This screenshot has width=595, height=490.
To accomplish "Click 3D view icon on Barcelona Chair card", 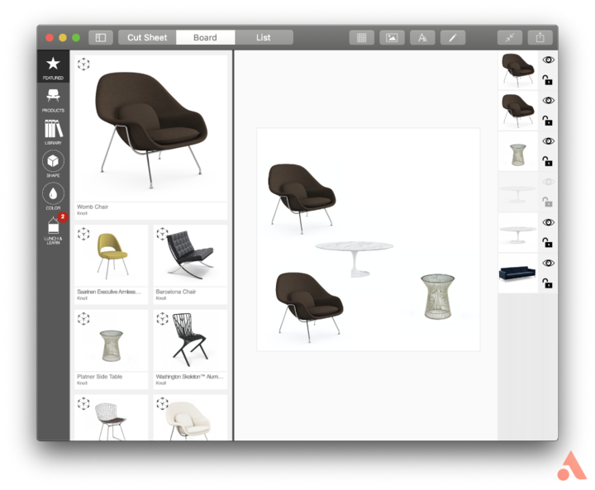I will (x=163, y=234).
